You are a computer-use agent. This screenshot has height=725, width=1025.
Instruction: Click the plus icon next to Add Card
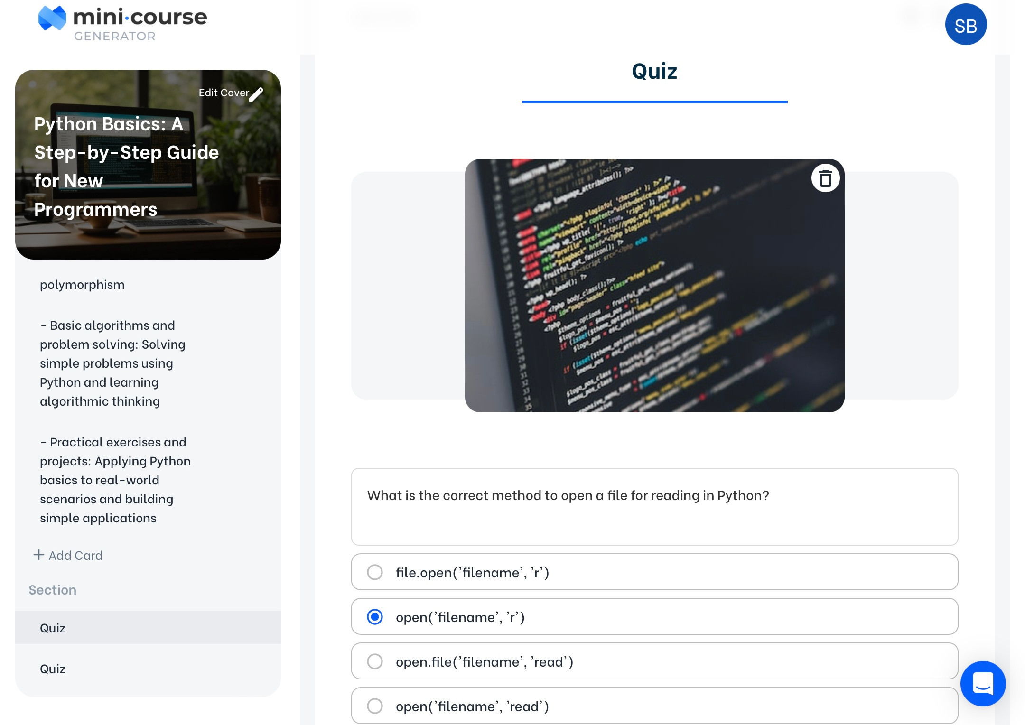(38, 555)
